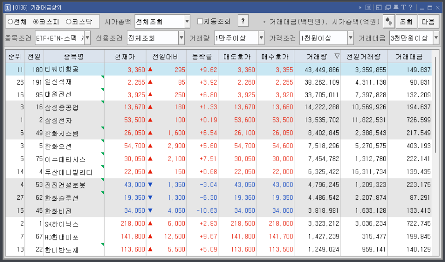This screenshot has height=262, width=445.
Task: Click the window number 1 icon in title bar
Action: [x=8, y=8]
